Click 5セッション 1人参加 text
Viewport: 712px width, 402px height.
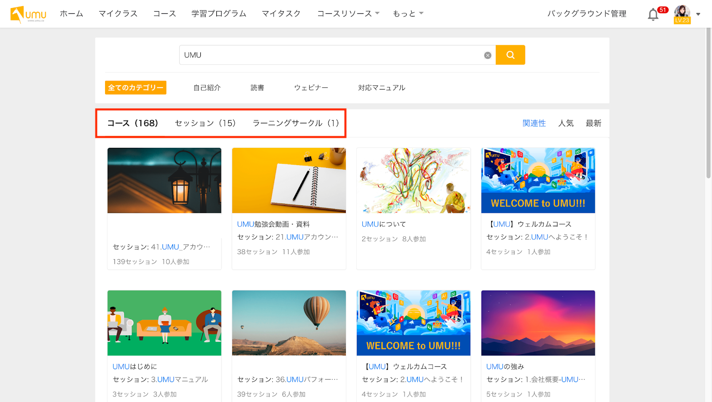pos(518,394)
